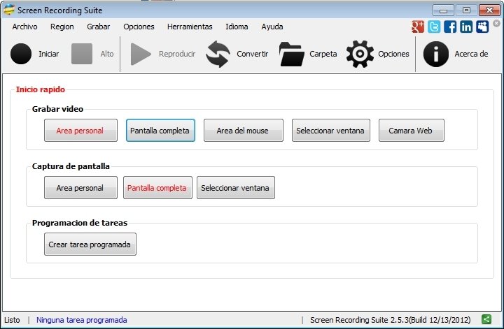Share via the Facebook icon
This screenshot has width=504, height=329.
[450, 27]
